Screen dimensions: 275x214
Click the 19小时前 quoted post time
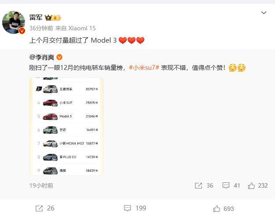[41, 185]
